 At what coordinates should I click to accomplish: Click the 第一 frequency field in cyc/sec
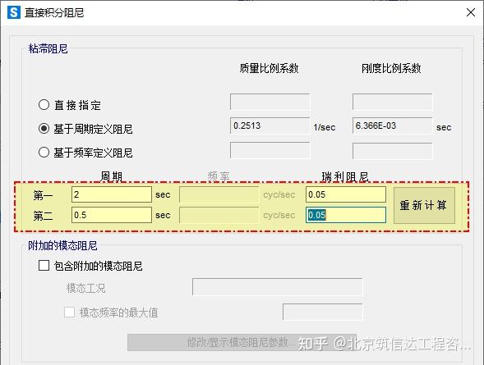(x=219, y=194)
